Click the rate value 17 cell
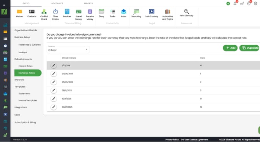 [x=201, y=99]
